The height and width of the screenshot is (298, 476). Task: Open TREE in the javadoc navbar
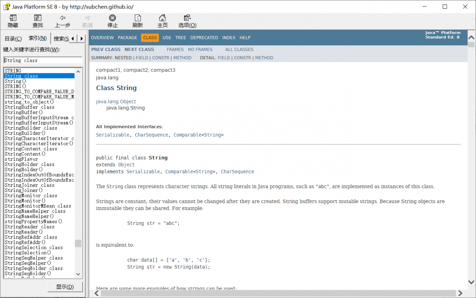(x=181, y=38)
